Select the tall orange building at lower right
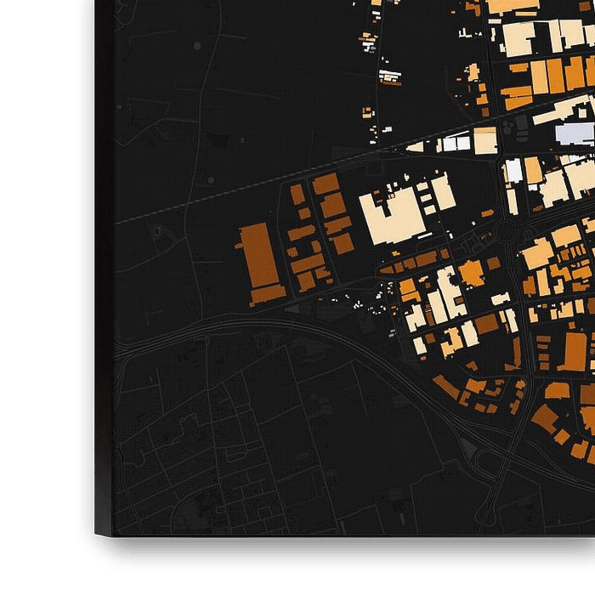The height and width of the screenshot is (595, 595). pos(575,351)
